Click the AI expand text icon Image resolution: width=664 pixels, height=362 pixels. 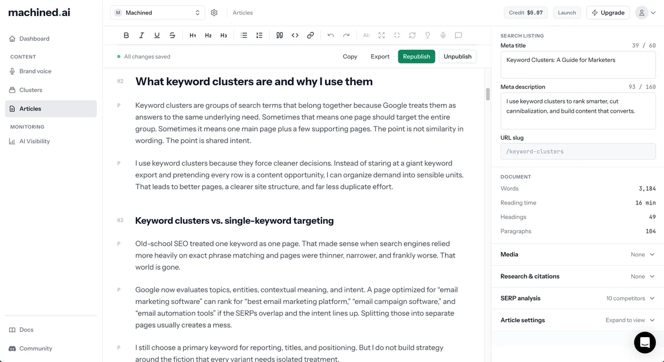click(381, 35)
